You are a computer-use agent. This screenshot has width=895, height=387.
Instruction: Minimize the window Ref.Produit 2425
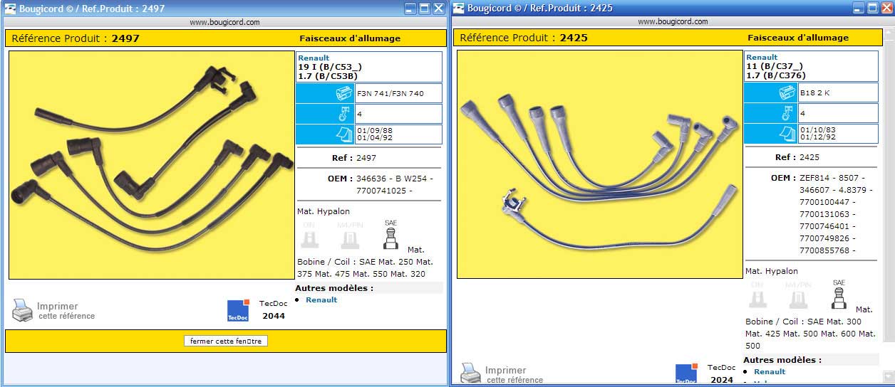[859, 9]
